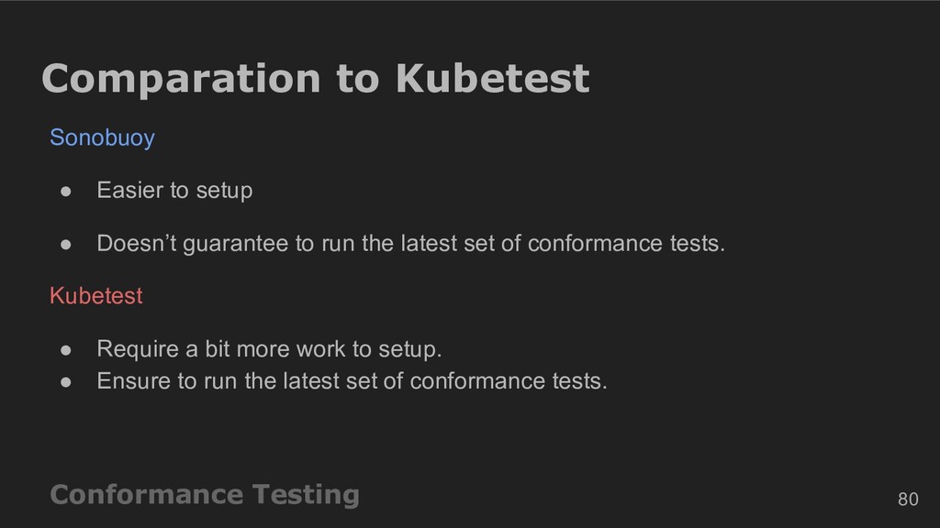This screenshot has width=940, height=528.
Task: Click the word 'Kubetest' in the slide title
Action: click(492, 79)
